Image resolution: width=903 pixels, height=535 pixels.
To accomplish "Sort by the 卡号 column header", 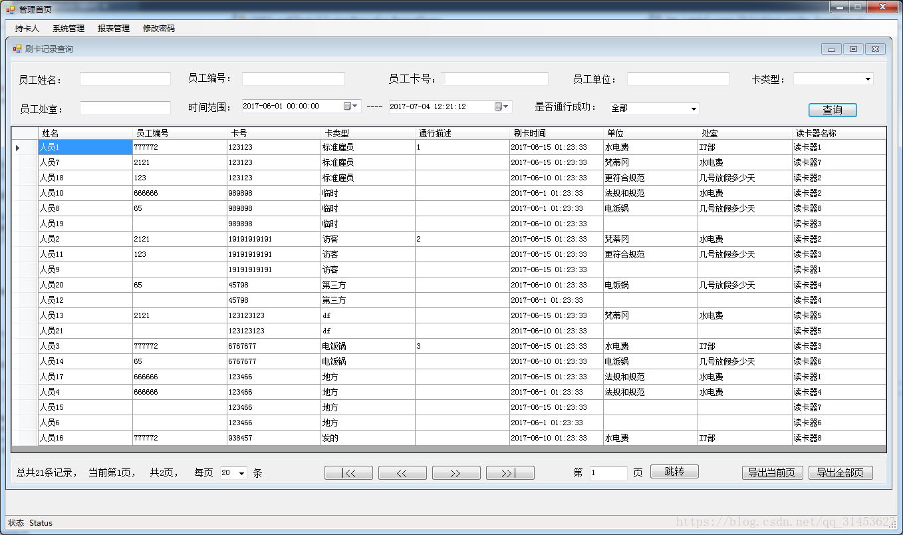I will (x=274, y=133).
